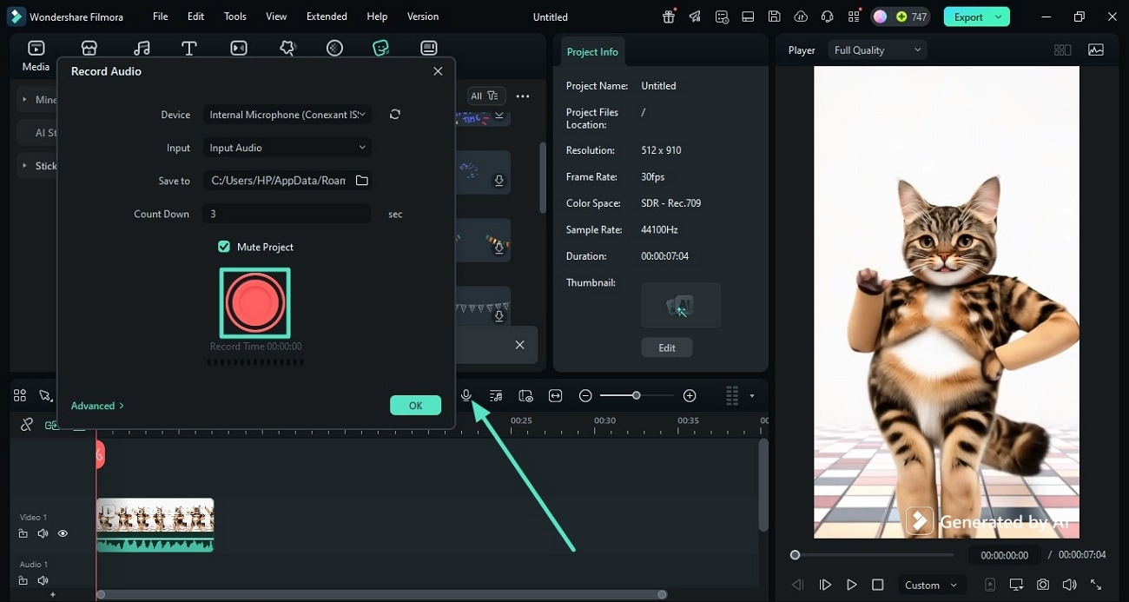
Task: Toggle the unlink clips icon above tracks
Action: point(27,424)
